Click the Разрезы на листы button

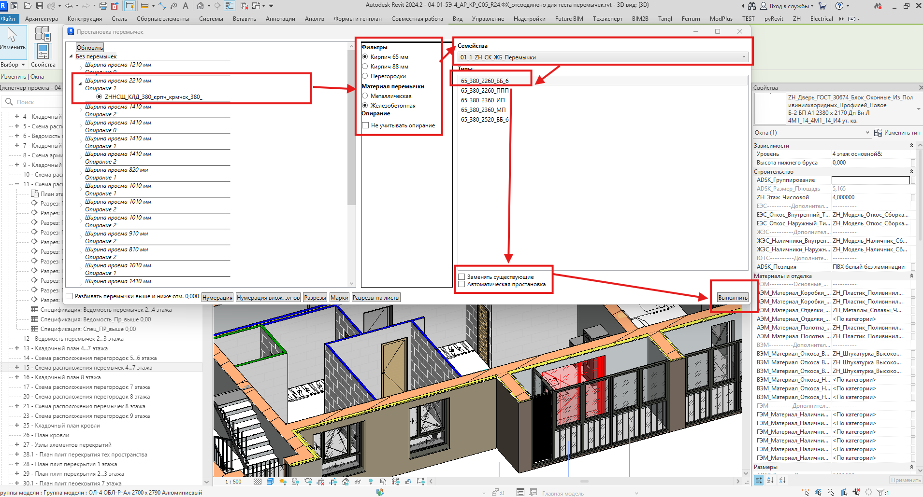[376, 298]
